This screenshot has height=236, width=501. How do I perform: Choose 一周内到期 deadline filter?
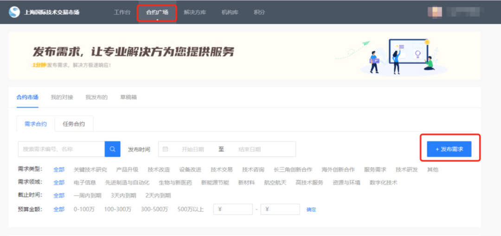(x=87, y=196)
